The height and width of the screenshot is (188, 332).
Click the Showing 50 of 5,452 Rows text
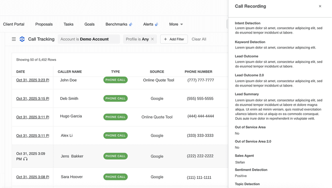[x=36, y=60]
